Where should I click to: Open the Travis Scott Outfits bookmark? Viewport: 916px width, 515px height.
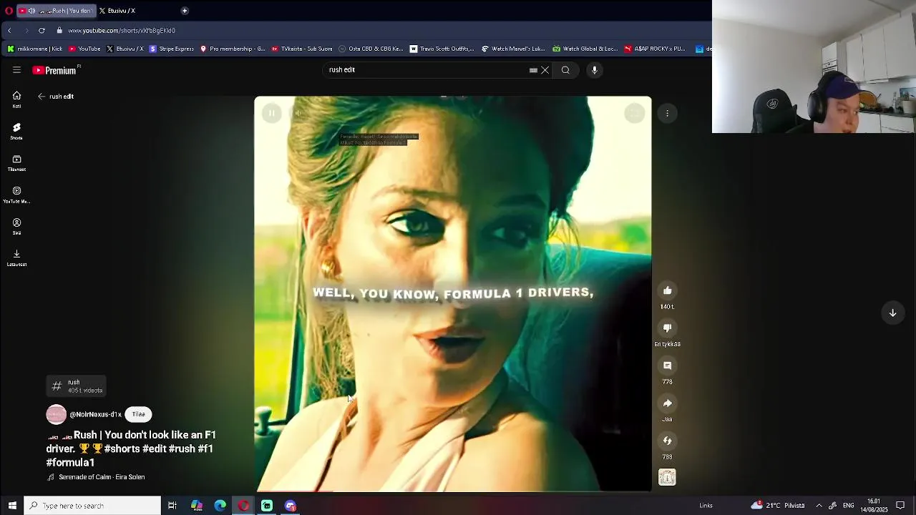click(442, 49)
